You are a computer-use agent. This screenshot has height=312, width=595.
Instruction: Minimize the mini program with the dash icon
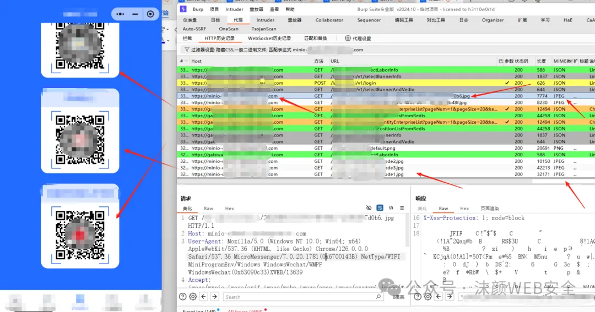point(135,14)
